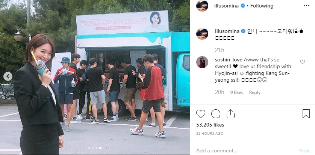The height and width of the screenshot is (155, 315).
Task: Open soshin_love commenter avatar
Action: [202, 62]
